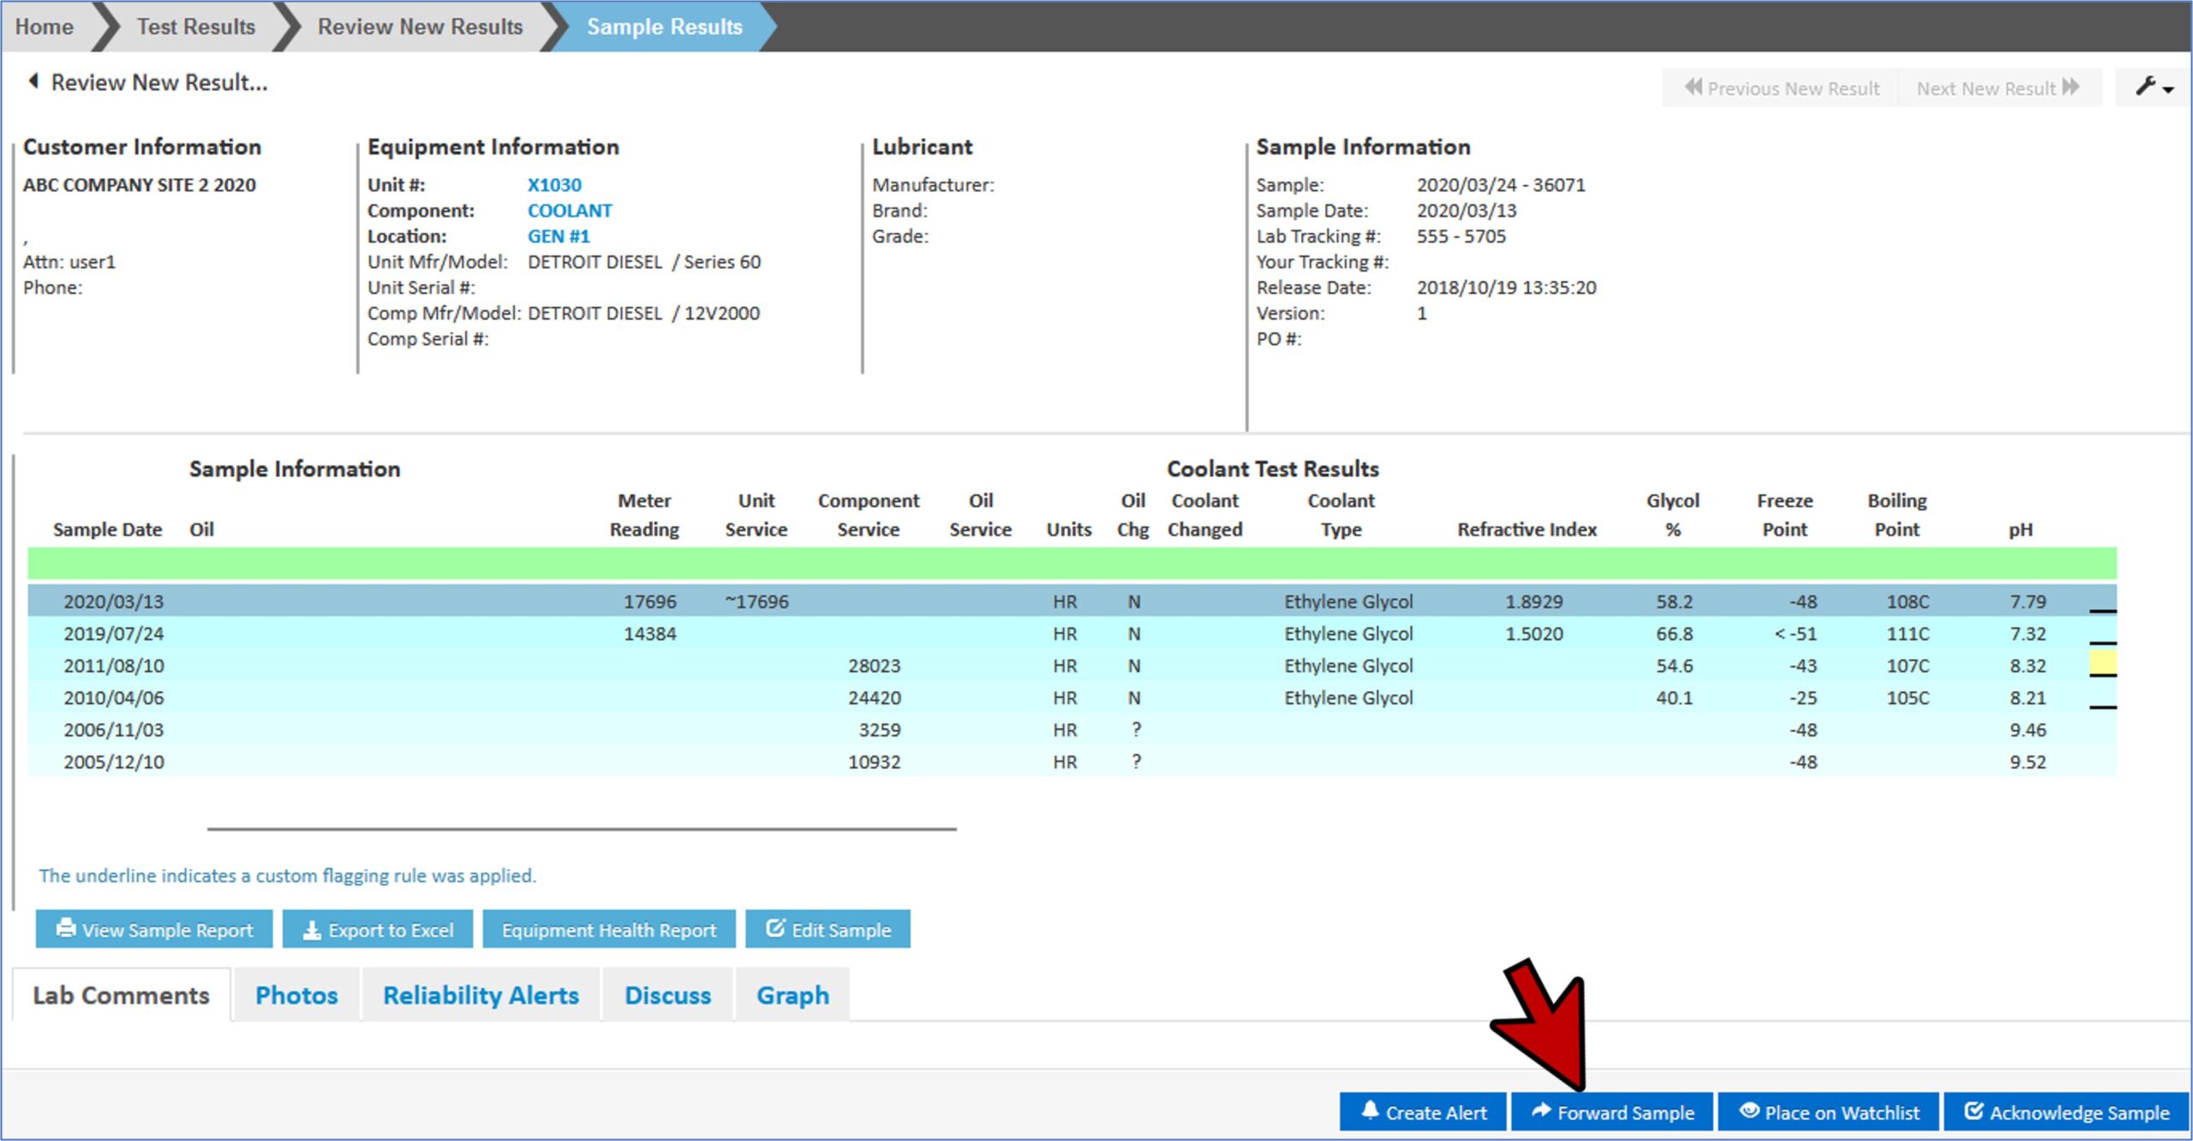Open the wrench settings dropdown
Screen dimensions: 2193x1141
coord(2153,87)
